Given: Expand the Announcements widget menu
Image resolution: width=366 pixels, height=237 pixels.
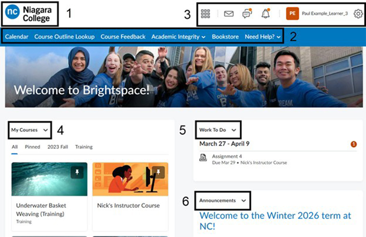Looking at the screenshot, I should click(x=244, y=201).
